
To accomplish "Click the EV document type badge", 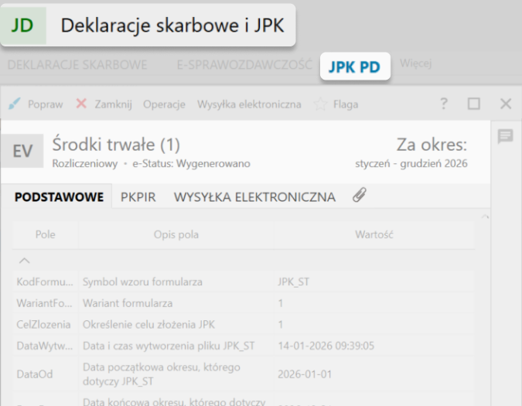I will point(23,151).
